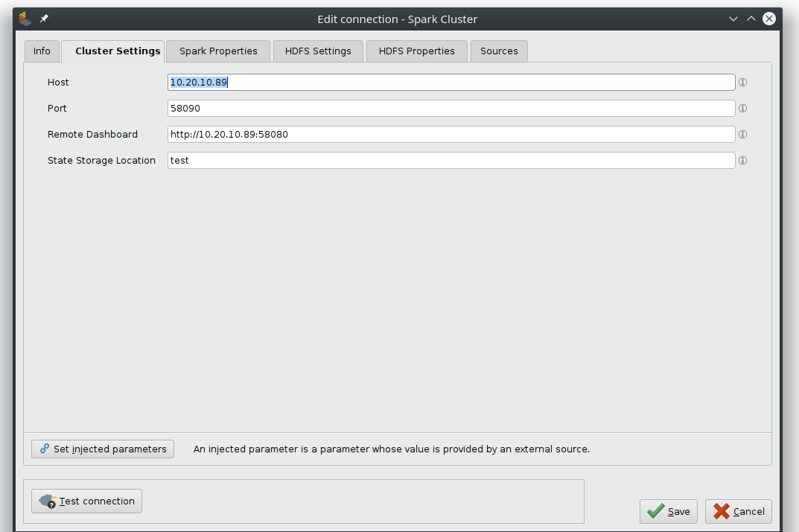Click the application icon in the title bar
Image resolution: width=799 pixels, height=532 pixels.
(x=25, y=19)
